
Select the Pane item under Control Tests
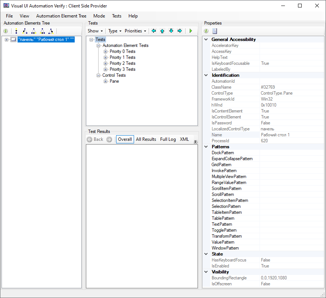(114, 81)
